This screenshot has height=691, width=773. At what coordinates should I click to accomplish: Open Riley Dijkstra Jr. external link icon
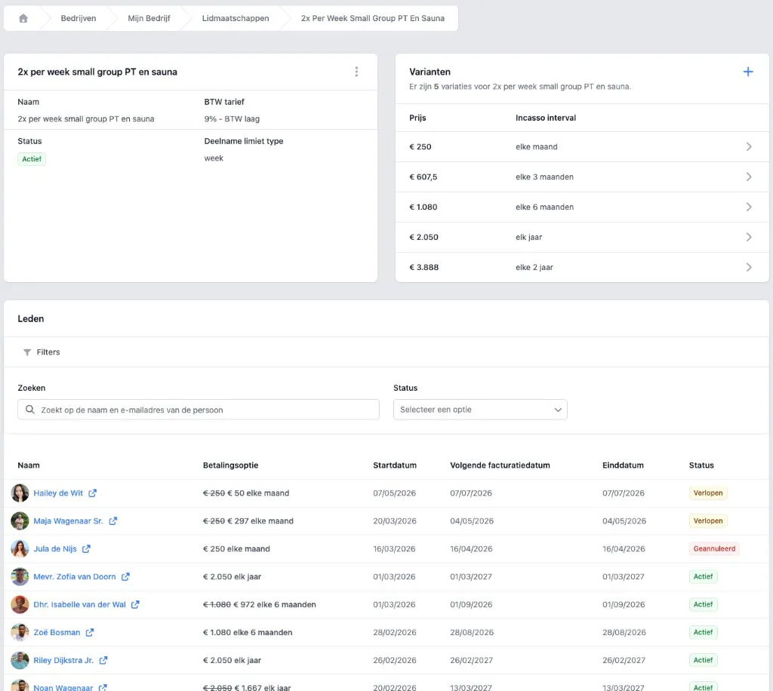[103, 661]
